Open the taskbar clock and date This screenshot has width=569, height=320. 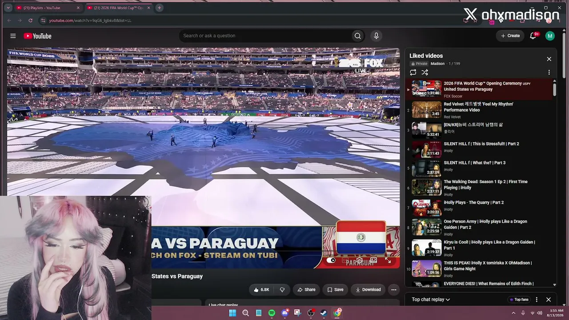(x=556, y=313)
